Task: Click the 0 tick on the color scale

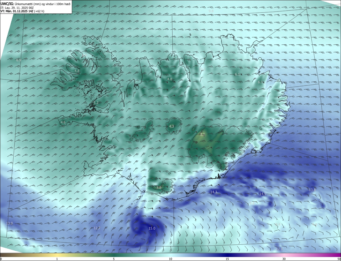Action: [x=1, y=259]
